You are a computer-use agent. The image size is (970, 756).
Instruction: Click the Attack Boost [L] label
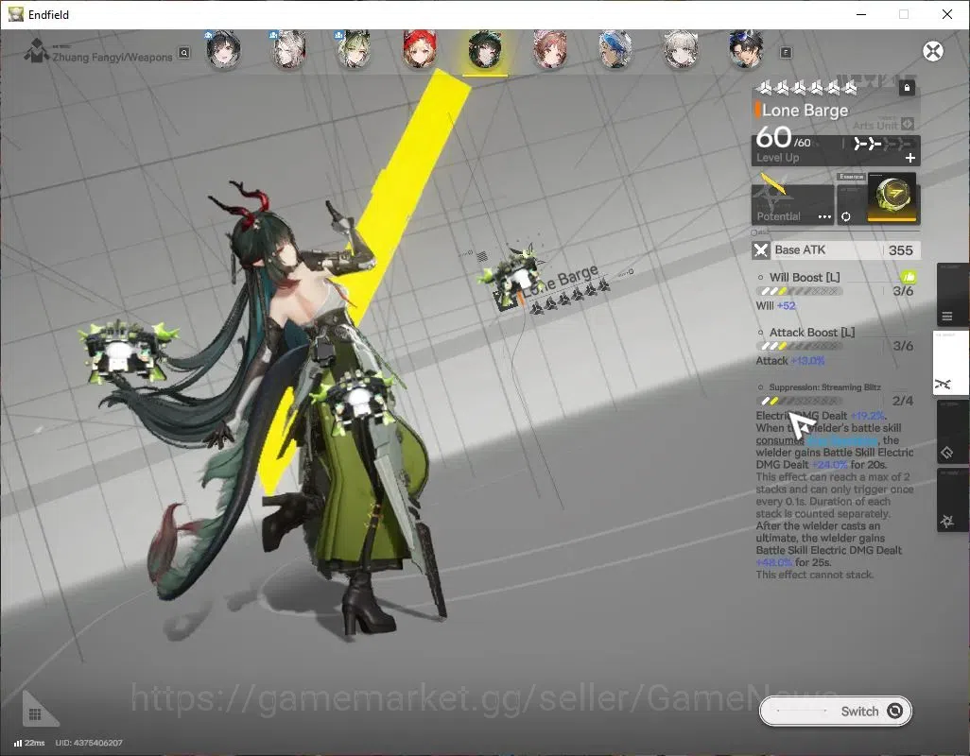(811, 332)
